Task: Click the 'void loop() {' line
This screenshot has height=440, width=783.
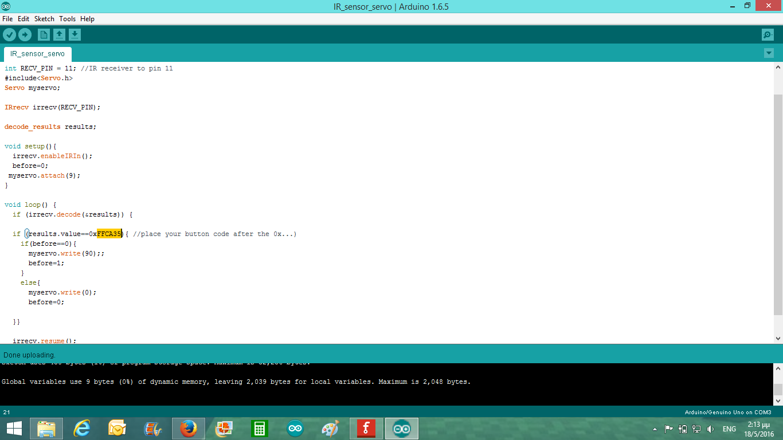Action: coord(30,205)
